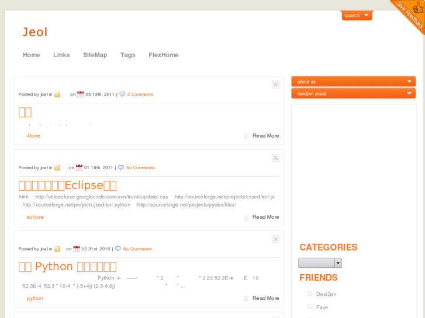Click page icon beside Read More under 4lone

pos(246,136)
